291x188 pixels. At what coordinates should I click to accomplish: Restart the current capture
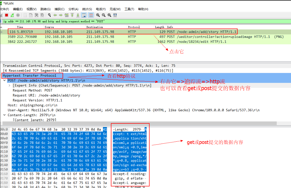(12, 15)
